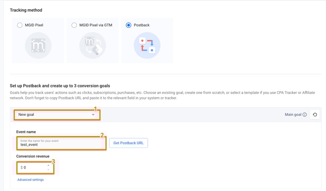Click the Main goal label
Screen dimensions: 326x191
pyautogui.click(x=293, y=115)
